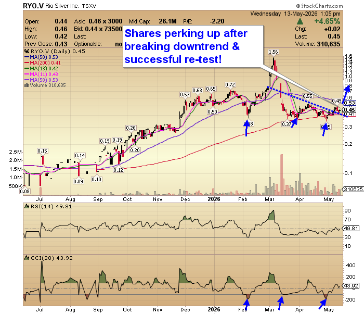This screenshot has height=314, width=364.
Task: Click the 0.09 price low label
Action: point(78,181)
